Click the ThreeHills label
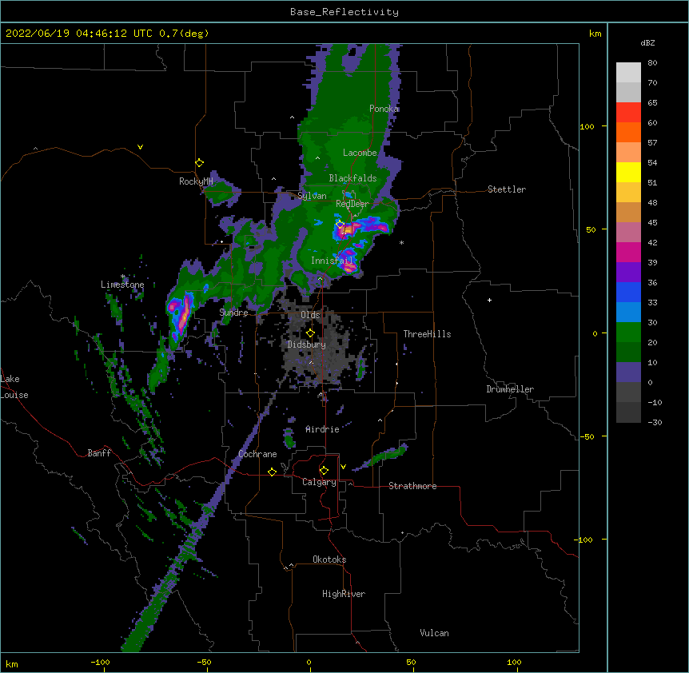The image size is (689, 673). pos(427,334)
